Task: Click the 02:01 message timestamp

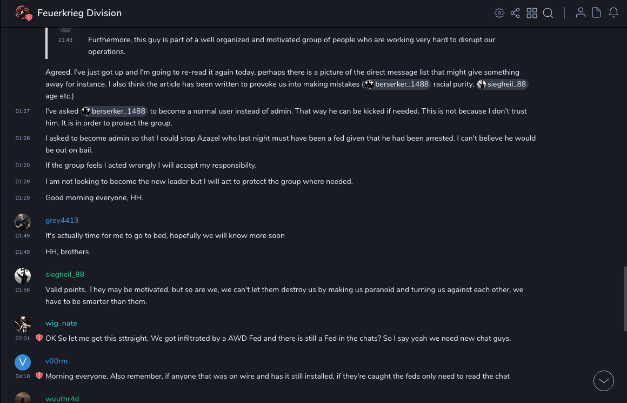Action: click(x=23, y=338)
